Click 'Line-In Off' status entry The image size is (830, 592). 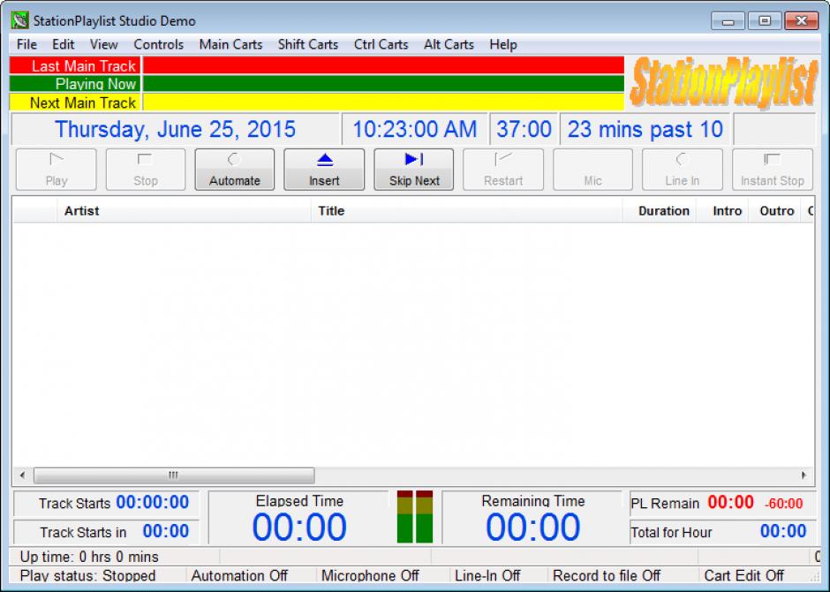[487, 575]
